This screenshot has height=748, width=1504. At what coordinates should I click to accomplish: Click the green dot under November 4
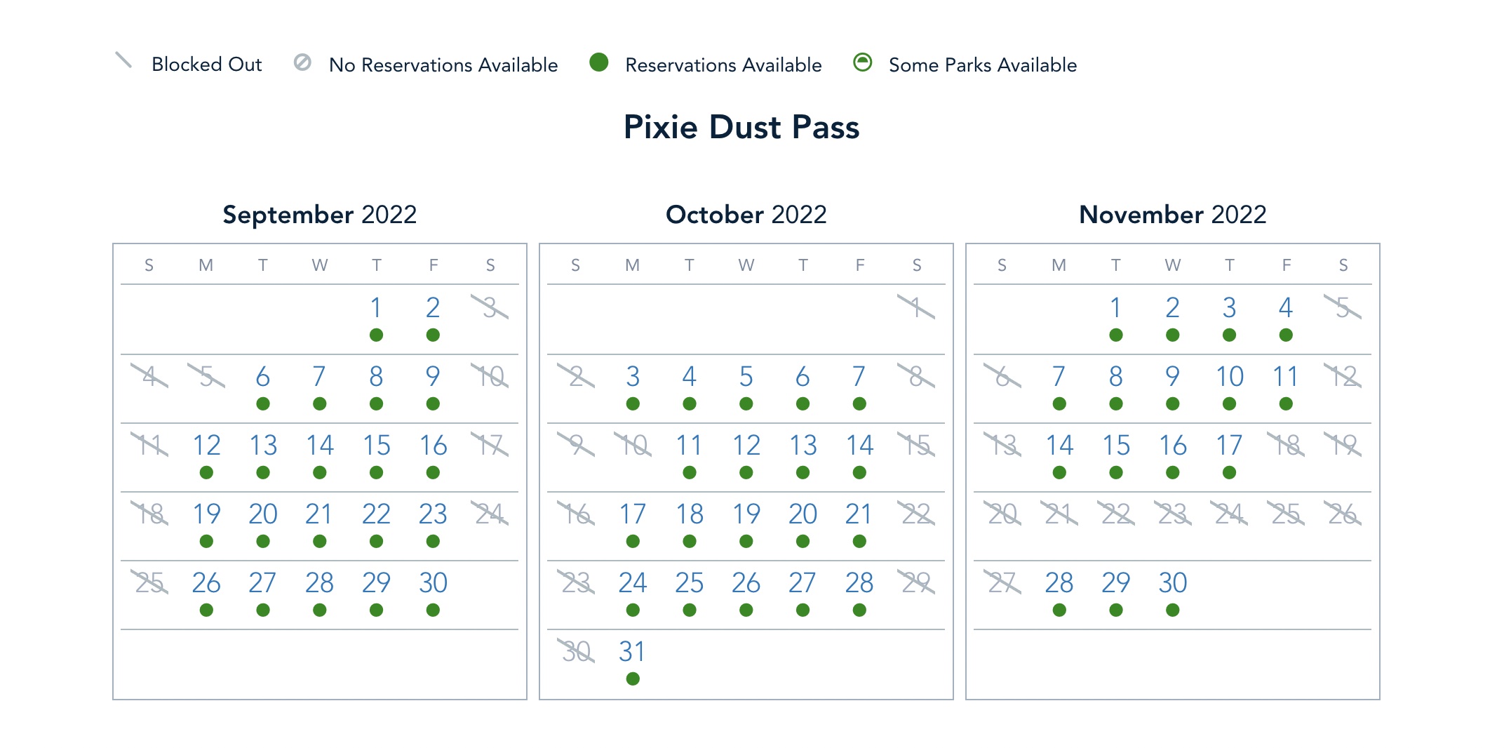1286,335
